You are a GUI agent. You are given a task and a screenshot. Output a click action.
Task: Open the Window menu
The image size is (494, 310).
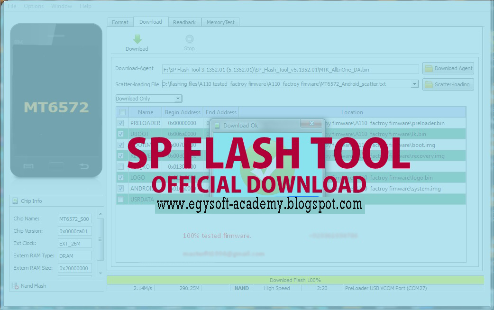pos(62,6)
